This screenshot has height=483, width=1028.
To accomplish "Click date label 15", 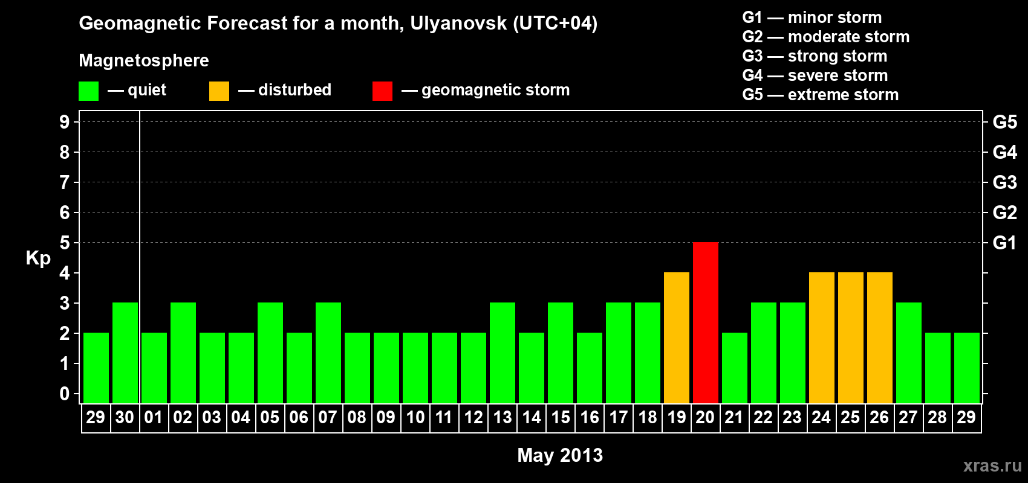I will point(560,418).
